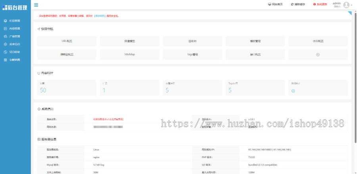Open 栏目管理 in the sidebar

15,21
